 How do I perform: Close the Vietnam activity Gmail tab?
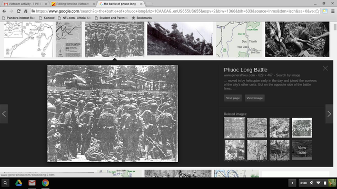click(x=46, y=4)
